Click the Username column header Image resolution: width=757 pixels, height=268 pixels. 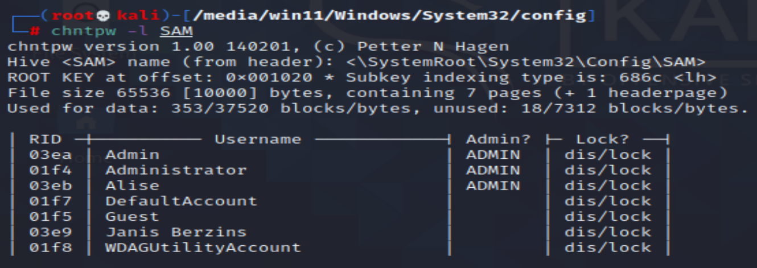point(258,139)
